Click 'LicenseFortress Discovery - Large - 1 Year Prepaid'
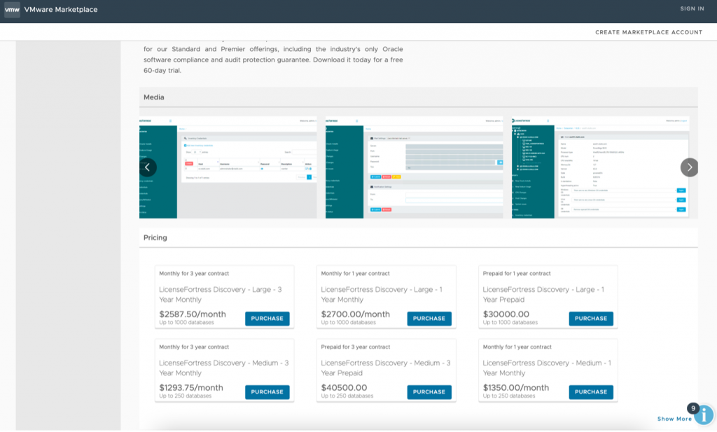Image resolution: width=717 pixels, height=432 pixels. point(543,294)
